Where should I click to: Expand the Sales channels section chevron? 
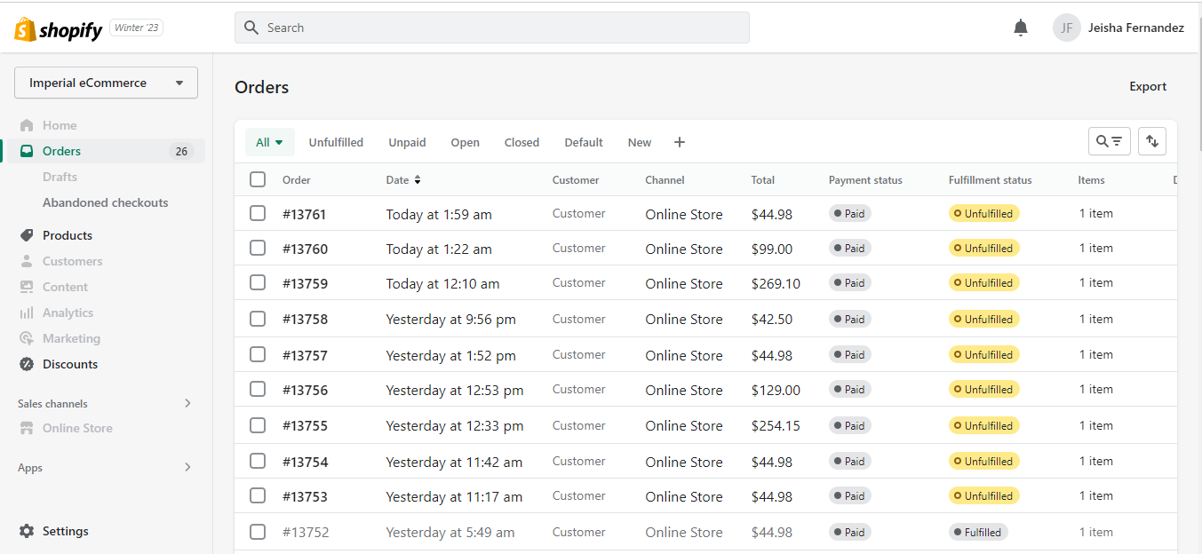click(187, 403)
